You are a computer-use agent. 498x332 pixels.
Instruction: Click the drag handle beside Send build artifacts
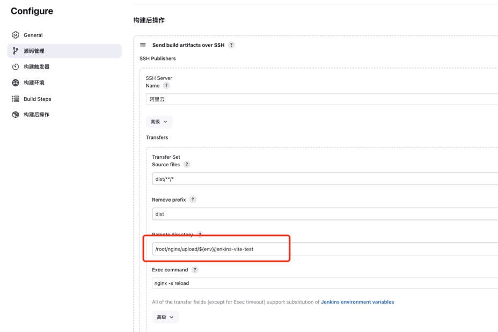coord(143,45)
